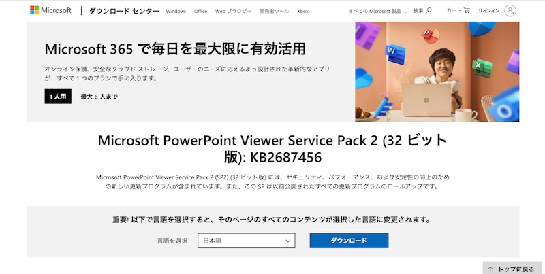This screenshot has height=274, width=545.
Task: Click the chevron in language selector
Action: [x=287, y=241]
